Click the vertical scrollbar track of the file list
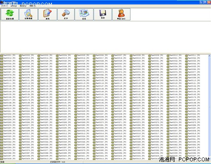Screen dimensions: 211x164 coord(209,107)
